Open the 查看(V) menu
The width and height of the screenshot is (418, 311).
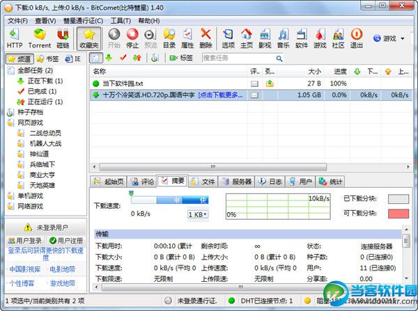45,21
